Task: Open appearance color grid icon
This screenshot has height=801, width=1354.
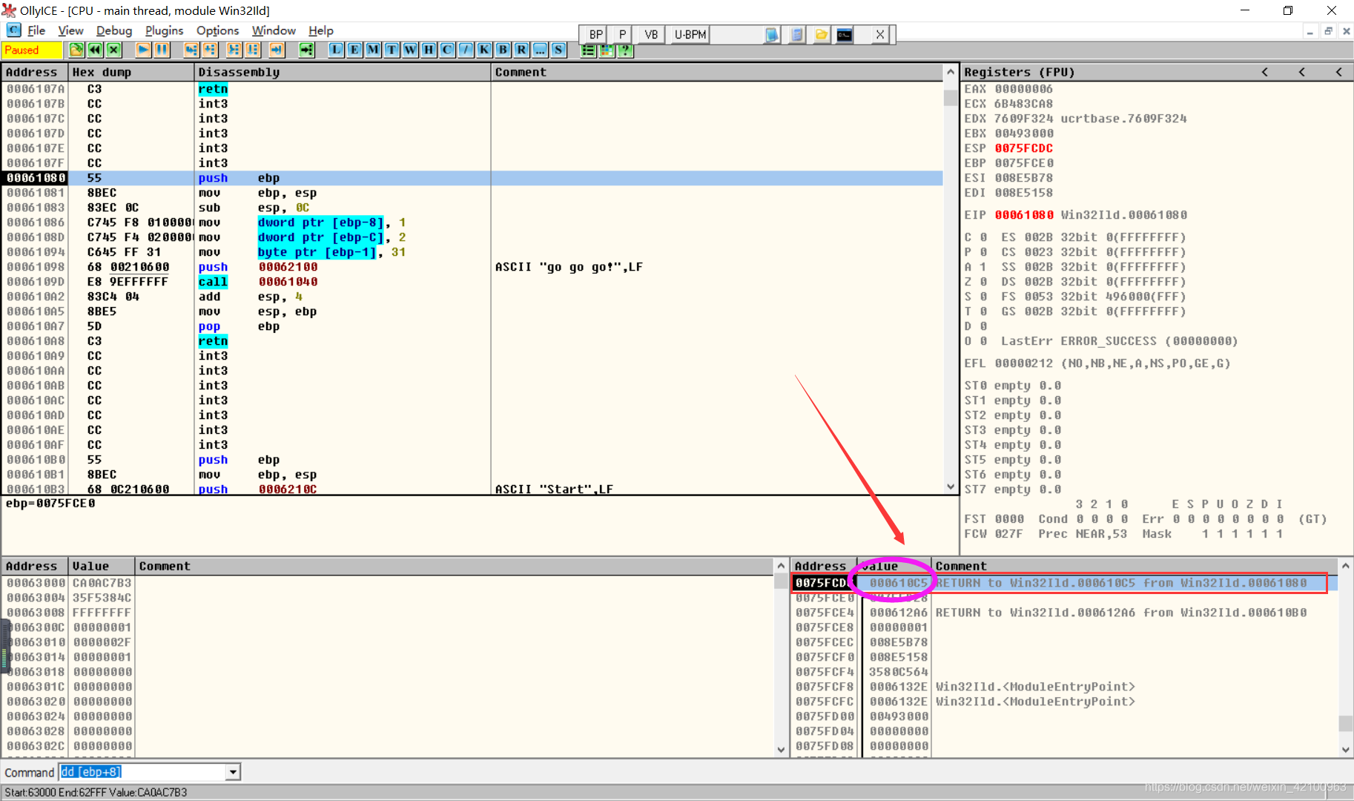Action: 607,50
